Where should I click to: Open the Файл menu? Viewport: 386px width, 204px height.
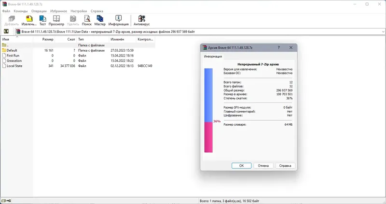click(6, 11)
